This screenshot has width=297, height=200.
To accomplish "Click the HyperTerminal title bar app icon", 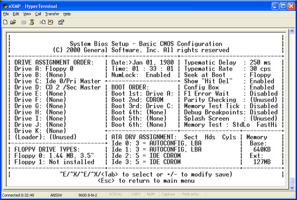I will 5,6.
